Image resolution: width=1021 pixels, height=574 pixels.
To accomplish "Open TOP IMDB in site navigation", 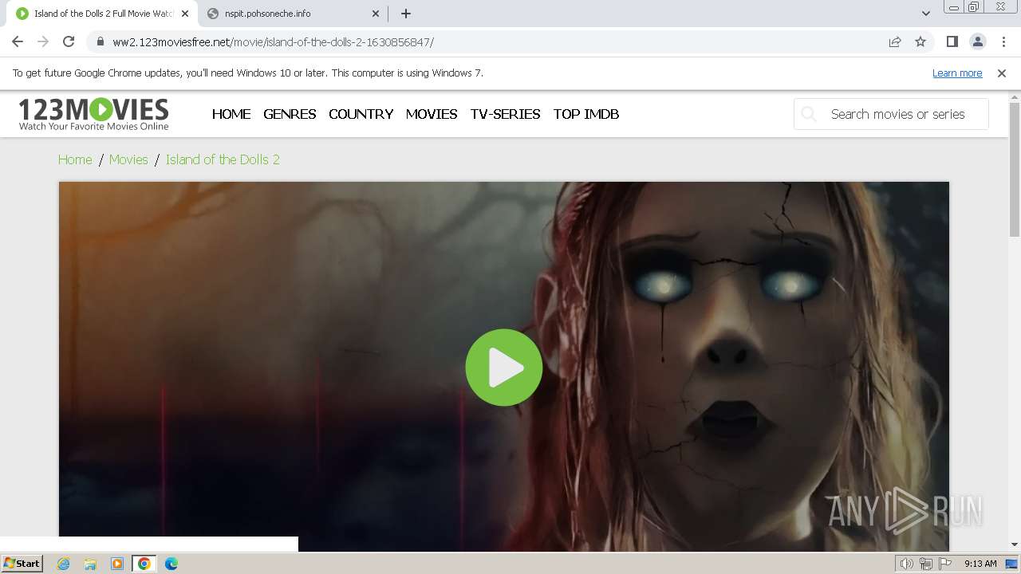I will [x=586, y=114].
